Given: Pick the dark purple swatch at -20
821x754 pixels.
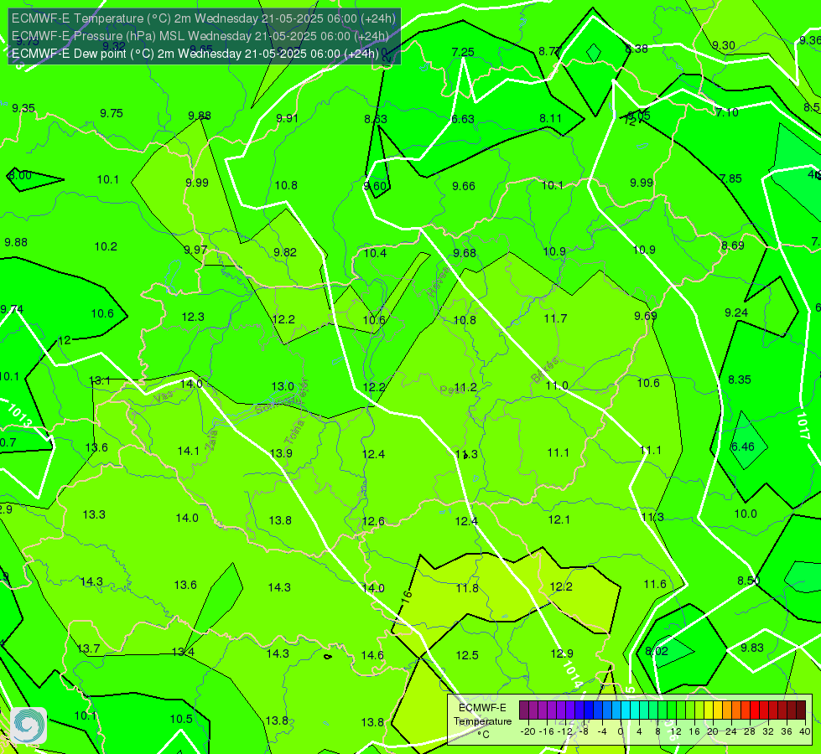Looking at the screenshot, I should tap(524, 710).
